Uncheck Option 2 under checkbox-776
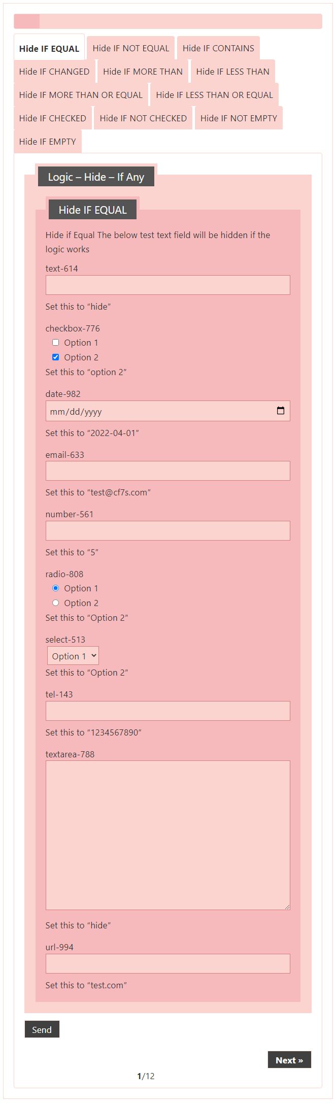The height and width of the screenshot is (1104, 336). tap(56, 357)
